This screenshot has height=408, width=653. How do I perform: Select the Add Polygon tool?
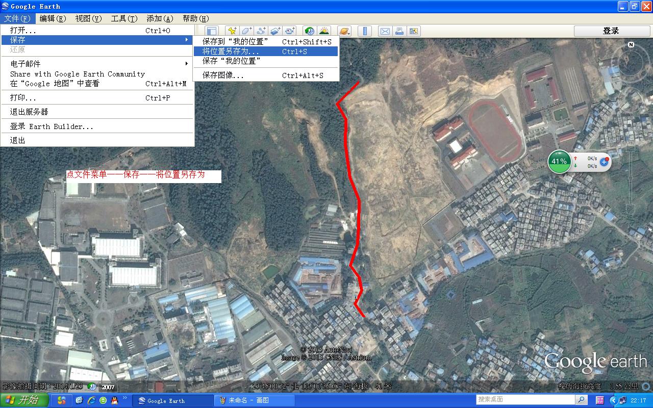pos(247,31)
